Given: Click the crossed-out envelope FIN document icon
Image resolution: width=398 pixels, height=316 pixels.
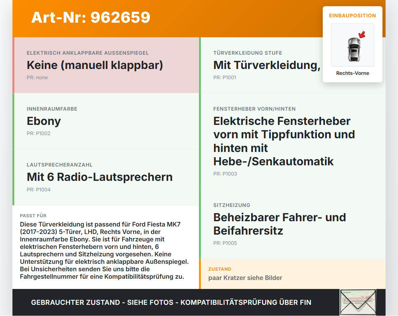Looking at the screenshot, I should coord(358,302).
